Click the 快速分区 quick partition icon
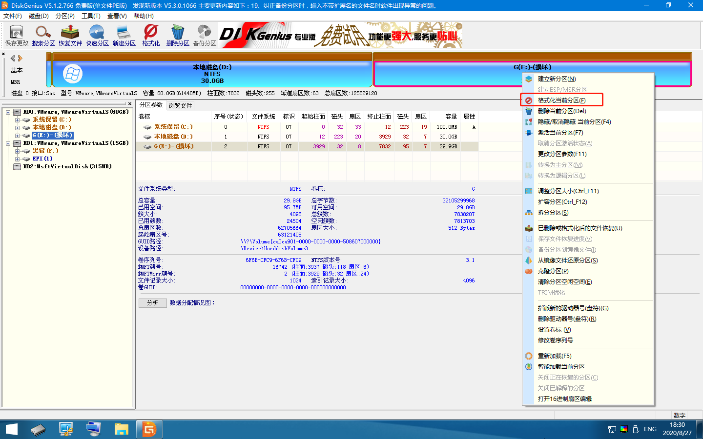The image size is (703, 439). pyautogui.click(x=97, y=36)
